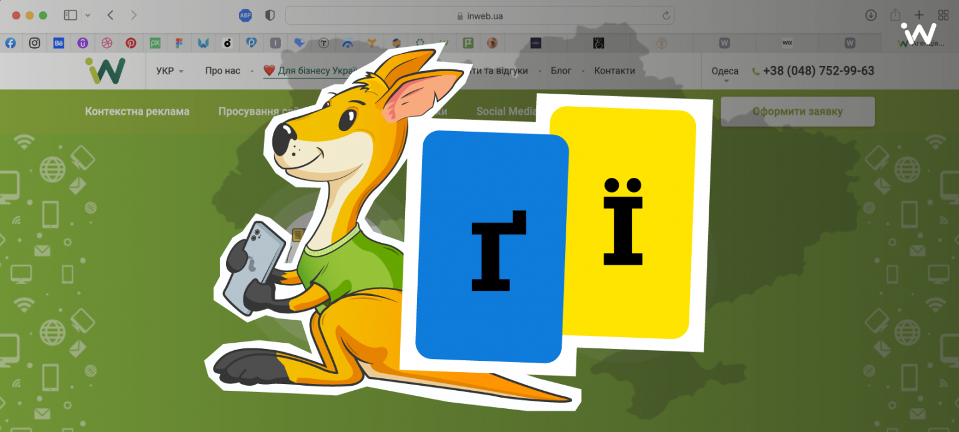Open the green F flag icon tab
Image resolution: width=959 pixels, height=432 pixels.
pos(468,43)
